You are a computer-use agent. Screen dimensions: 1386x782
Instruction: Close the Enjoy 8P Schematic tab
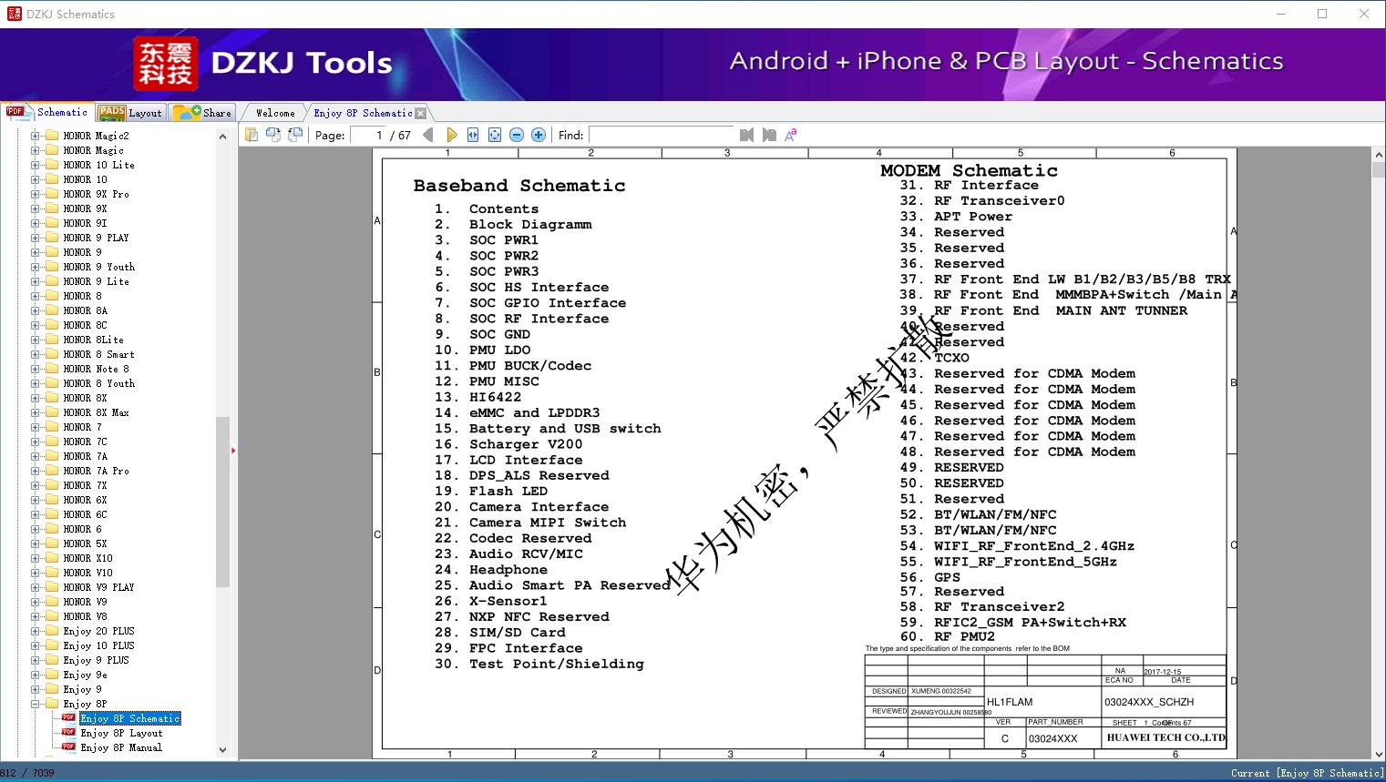(x=421, y=114)
